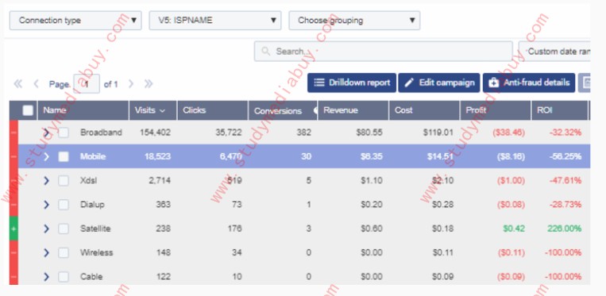Click red minus marker on Broadband row
This screenshot has width=606, height=296.
[x=14, y=133]
